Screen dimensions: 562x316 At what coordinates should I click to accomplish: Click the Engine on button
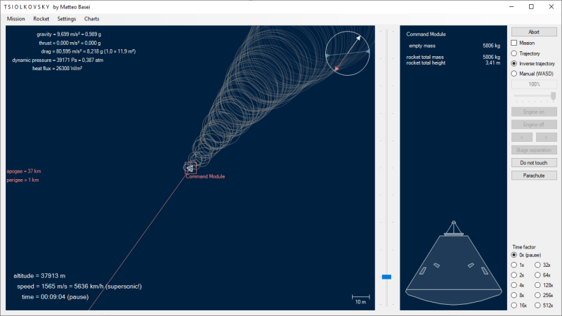(534, 112)
